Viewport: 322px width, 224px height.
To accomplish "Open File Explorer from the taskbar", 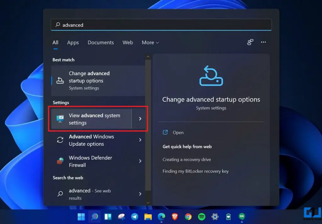I will pos(148,217).
